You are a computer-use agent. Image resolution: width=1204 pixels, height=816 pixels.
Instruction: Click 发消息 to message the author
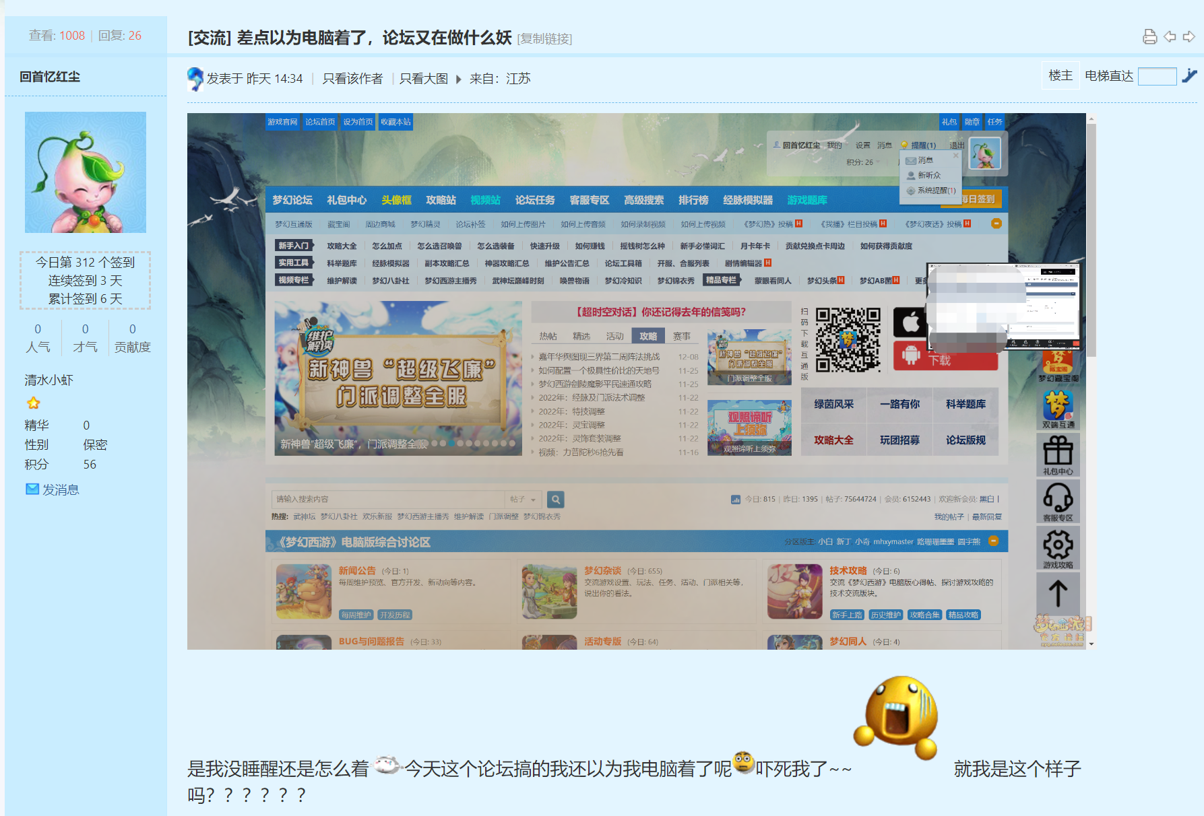[61, 489]
